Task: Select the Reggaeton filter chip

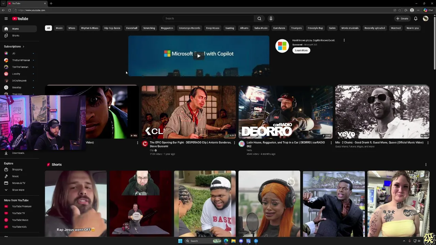Action: (167, 28)
